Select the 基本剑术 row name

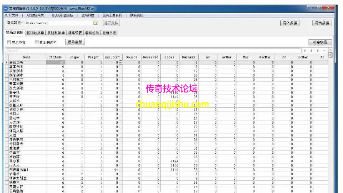(x=16, y=67)
